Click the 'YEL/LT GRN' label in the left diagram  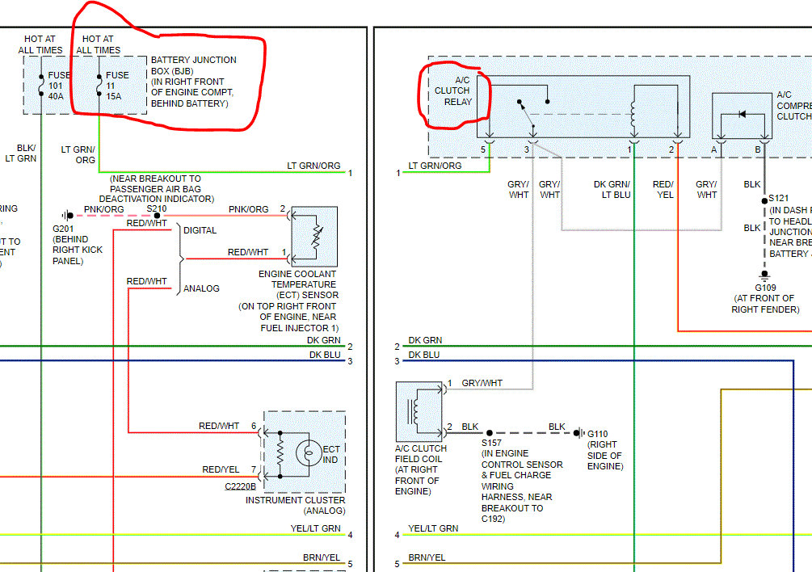315,528
